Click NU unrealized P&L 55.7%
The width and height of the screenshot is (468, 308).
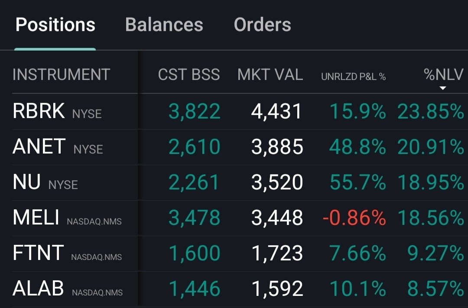coord(357,182)
